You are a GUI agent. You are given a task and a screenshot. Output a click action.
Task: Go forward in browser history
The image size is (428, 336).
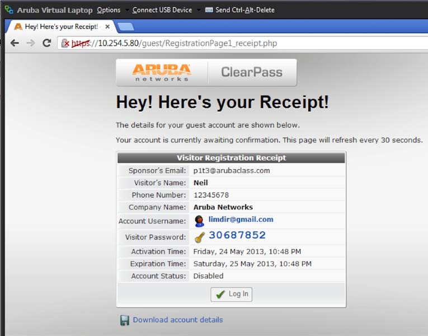pos(31,43)
